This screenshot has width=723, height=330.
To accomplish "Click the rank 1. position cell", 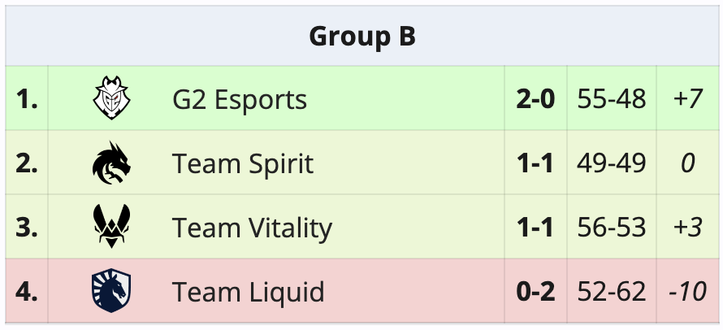I will pos(27,99).
